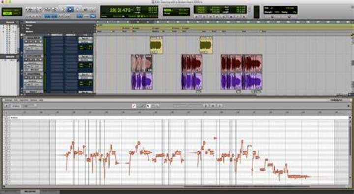The width and height of the screenshot is (354, 194).
Task: Open Melodyne Algorithm menu
Action: [x=24, y=100]
